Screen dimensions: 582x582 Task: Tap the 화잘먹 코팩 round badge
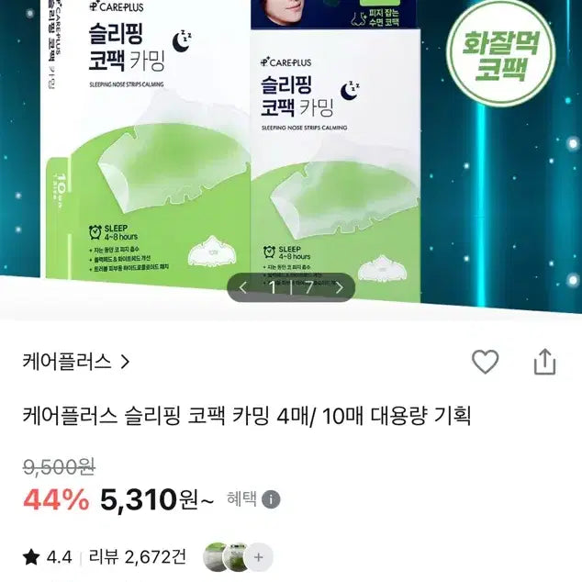click(x=500, y=54)
